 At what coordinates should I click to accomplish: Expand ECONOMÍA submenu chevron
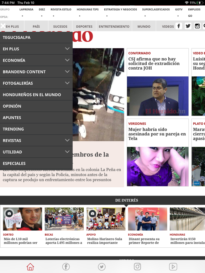[67, 60]
